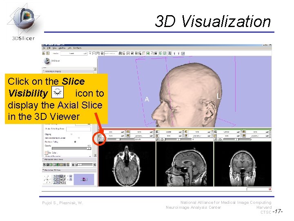Screen dimensions: 294x221
Task: Click the green Undo toolbar icon
Action: pos(160,53)
